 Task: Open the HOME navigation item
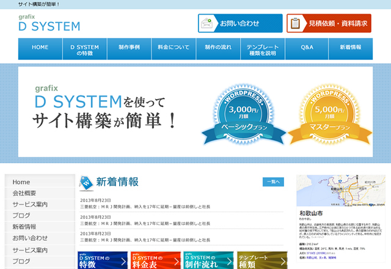pyautogui.click(x=40, y=49)
